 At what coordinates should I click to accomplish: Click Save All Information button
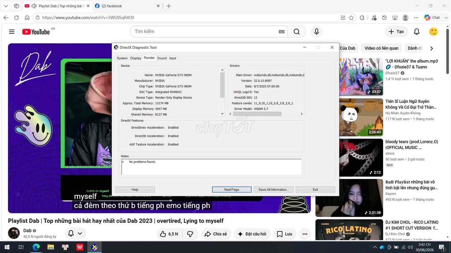point(273,190)
